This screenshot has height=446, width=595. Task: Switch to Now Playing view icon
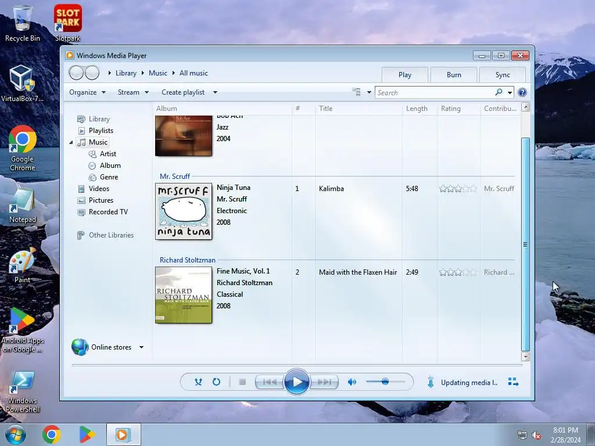(x=513, y=382)
